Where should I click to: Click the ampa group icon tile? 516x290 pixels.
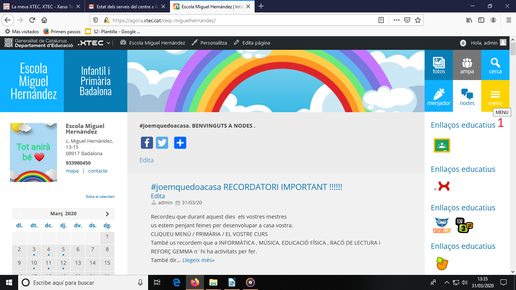coord(467,65)
